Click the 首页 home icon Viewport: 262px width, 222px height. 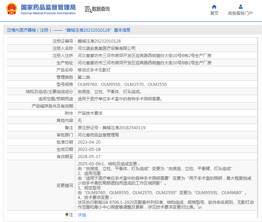coord(214,7)
